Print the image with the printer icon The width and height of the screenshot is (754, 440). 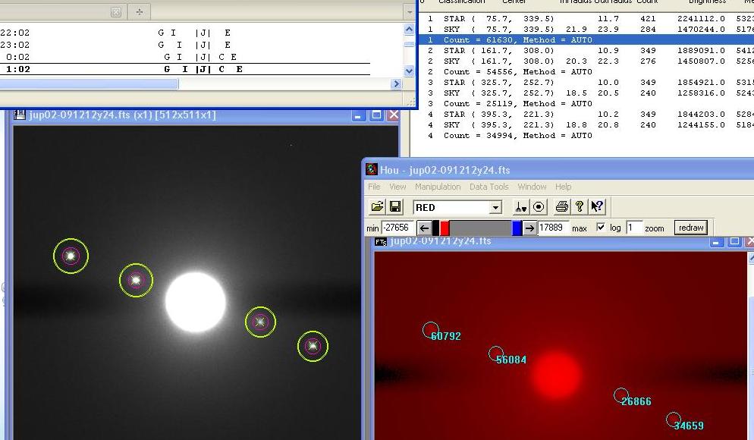point(561,207)
